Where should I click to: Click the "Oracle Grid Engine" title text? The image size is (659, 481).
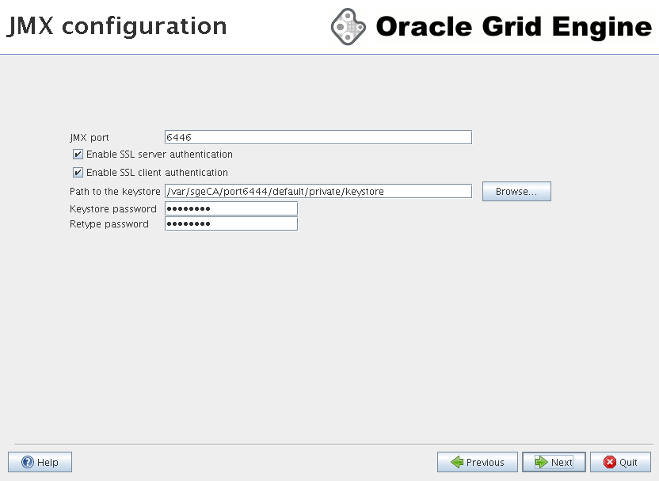(x=513, y=26)
